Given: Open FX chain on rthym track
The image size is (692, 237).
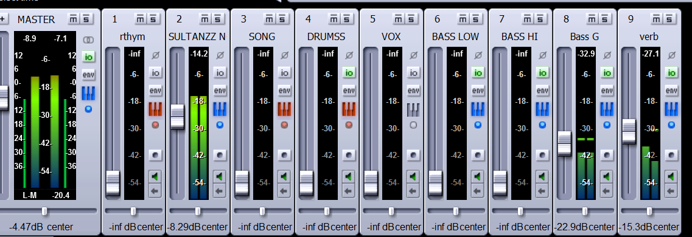Looking at the screenshot, I should [x=155, y=109].
